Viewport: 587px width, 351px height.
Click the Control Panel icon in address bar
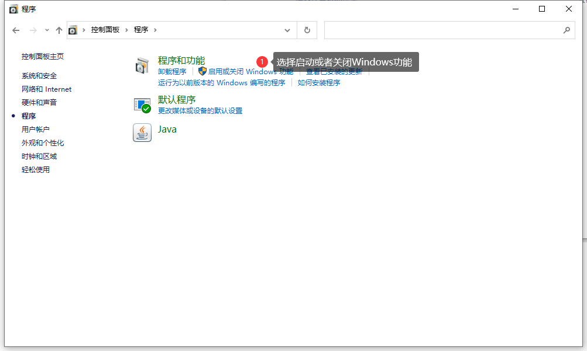pos(73,30)
